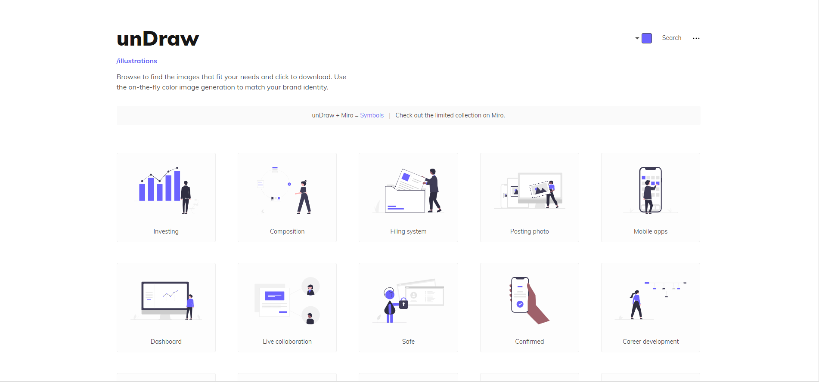Open the three-dots more menu
This screenshot has height=382, width=819.
(696, 38)
